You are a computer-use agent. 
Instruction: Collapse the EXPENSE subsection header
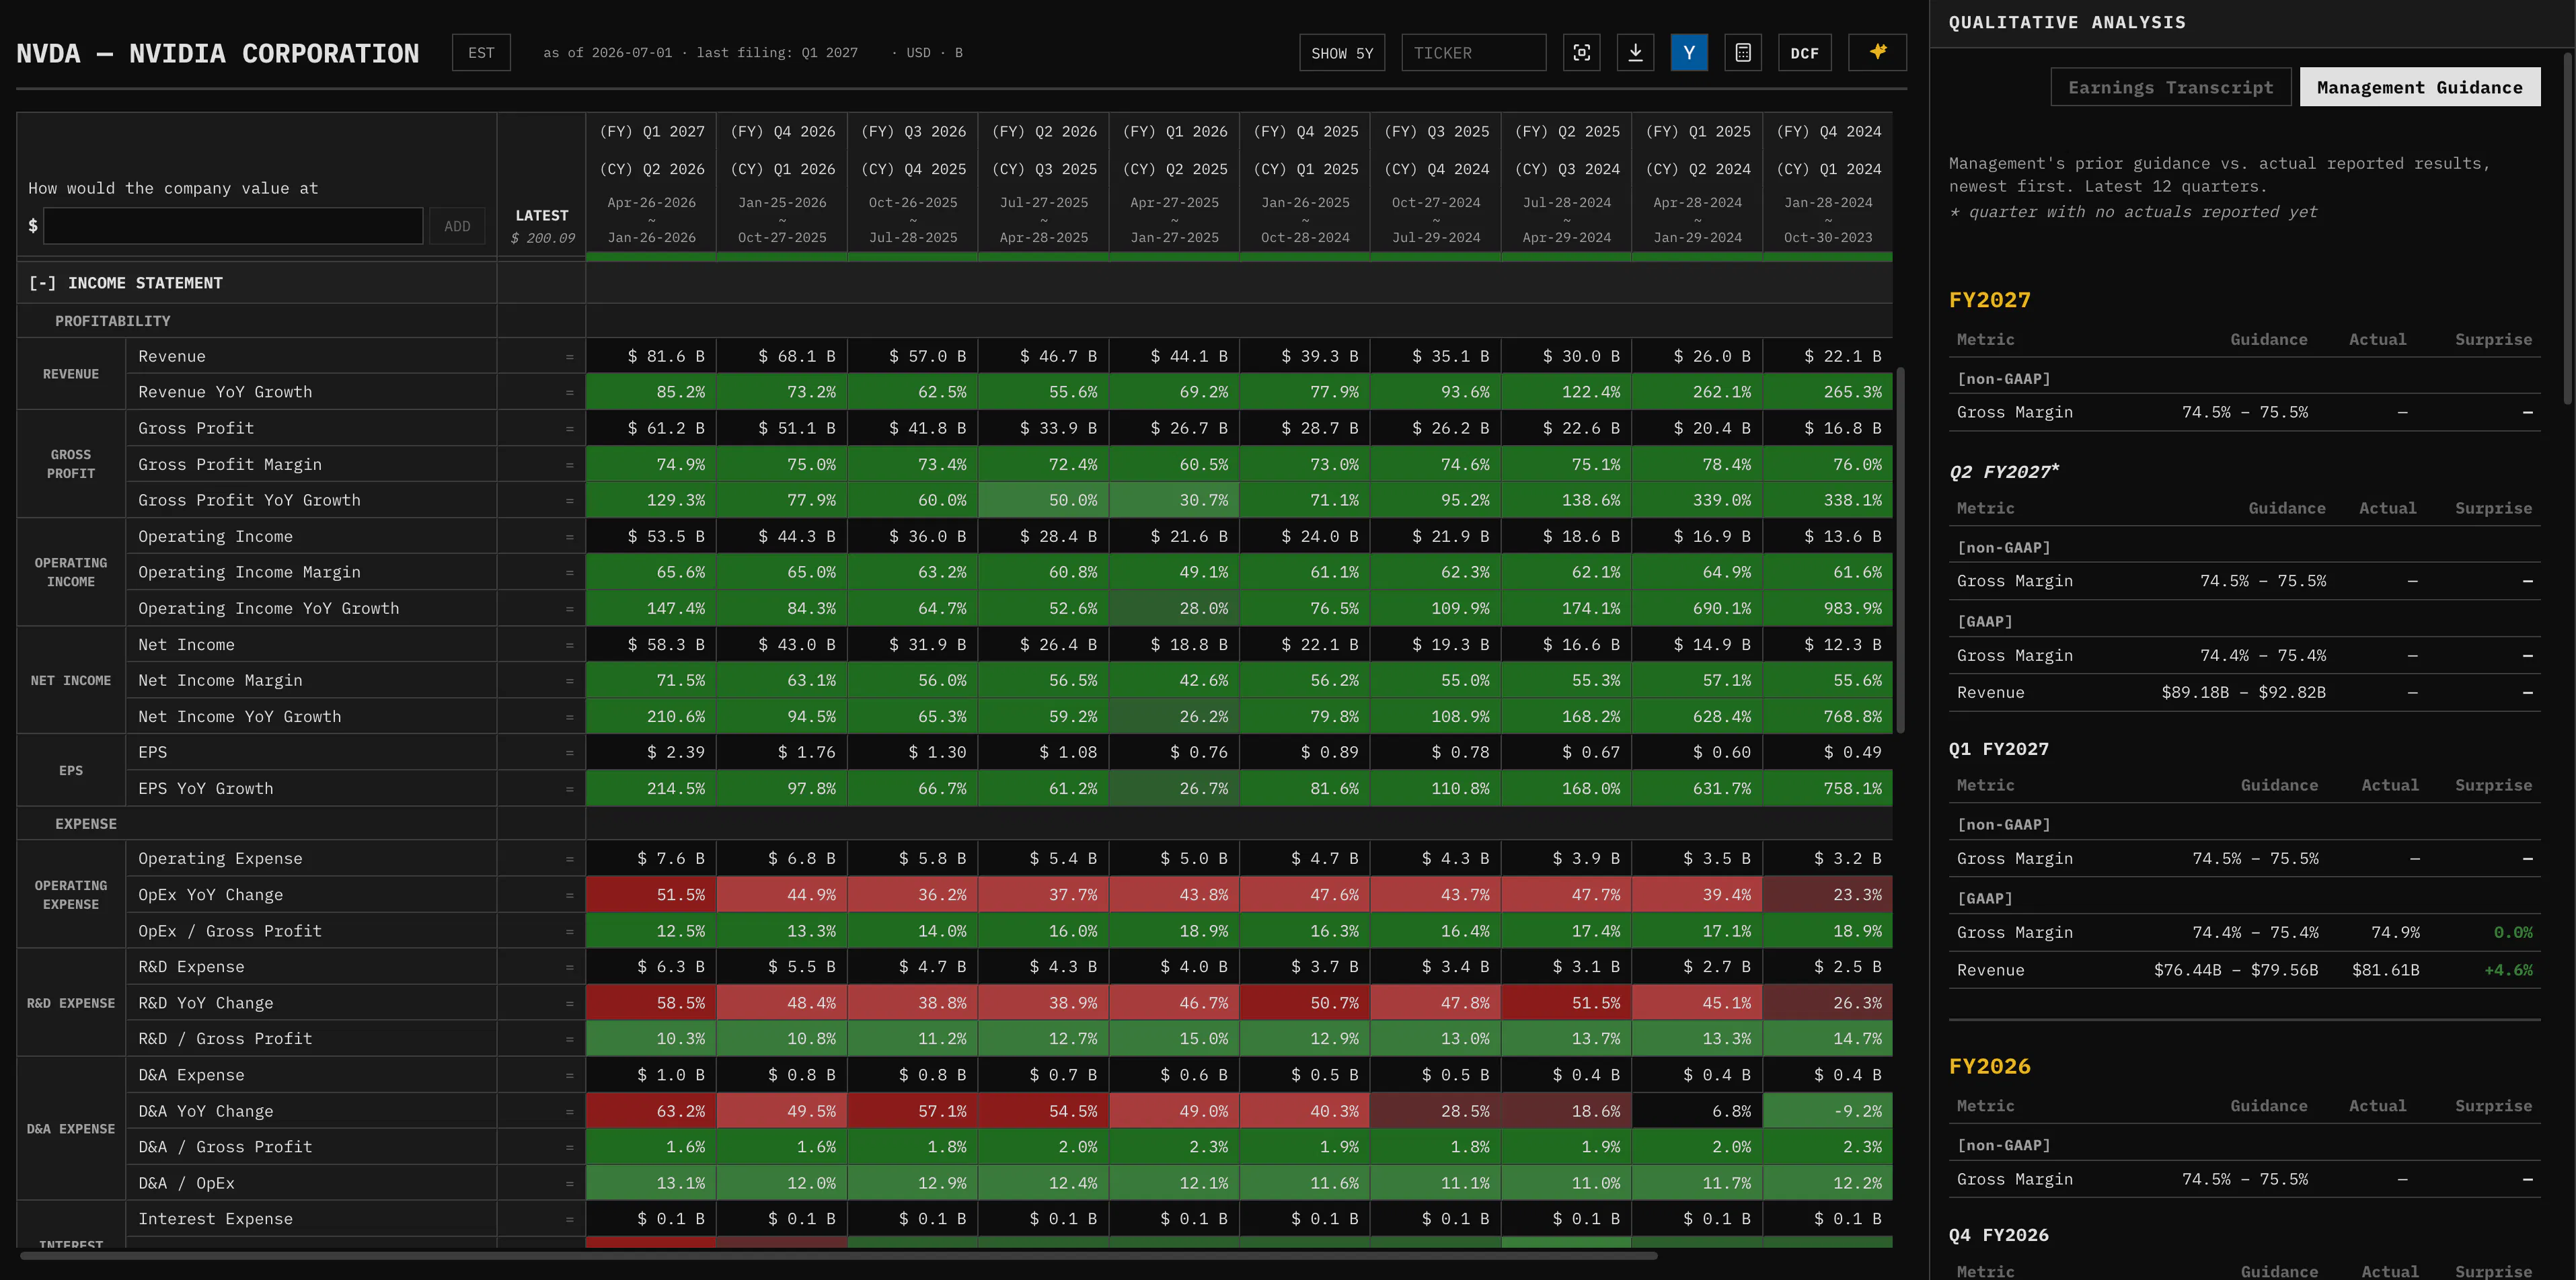(86, 824)
